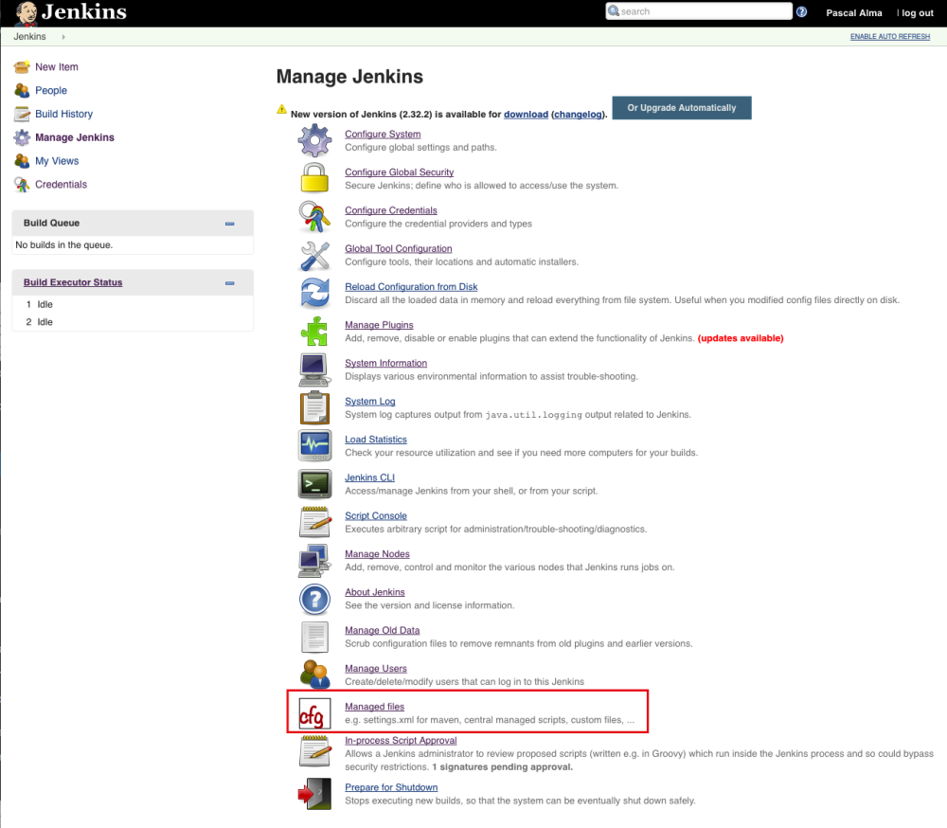Click the Manage Nodes computers icon
The height and width of the screenshot is (828, 947).
(314, 560)
